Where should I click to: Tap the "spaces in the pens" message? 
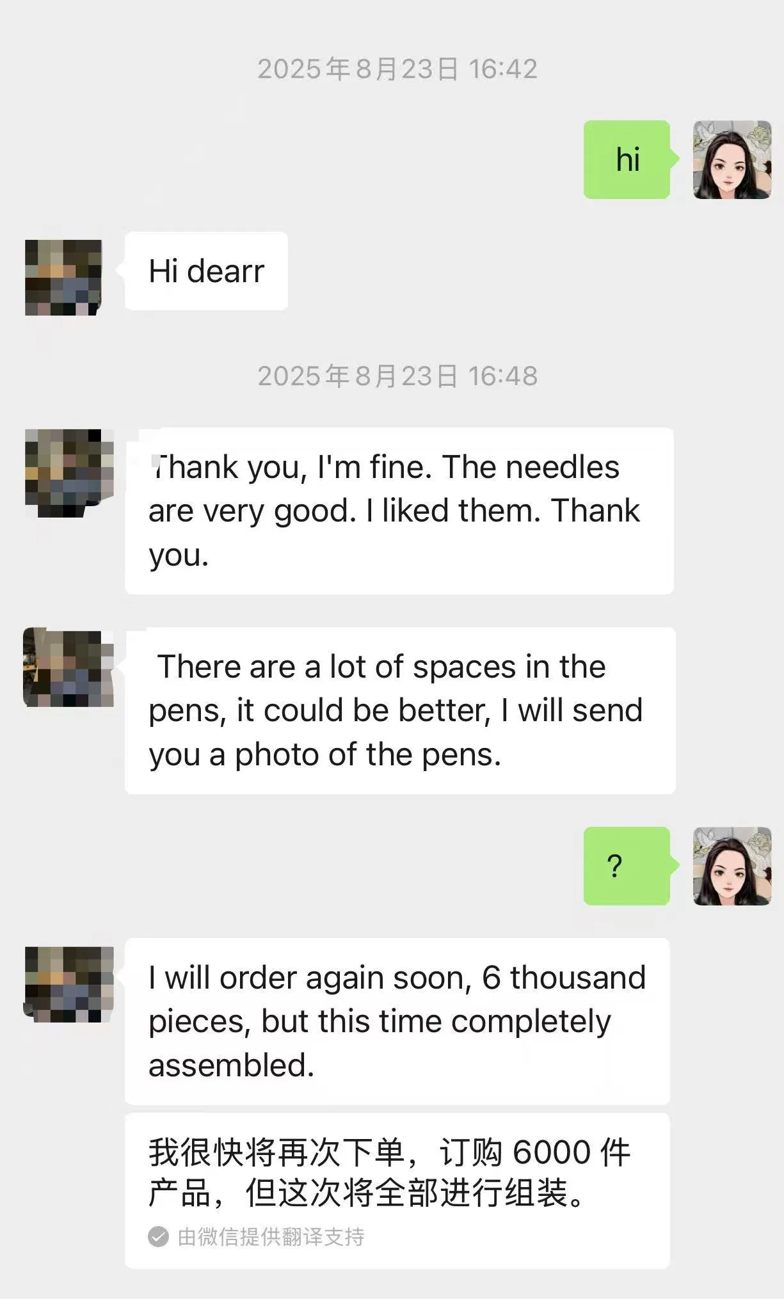tap(400, 710)
